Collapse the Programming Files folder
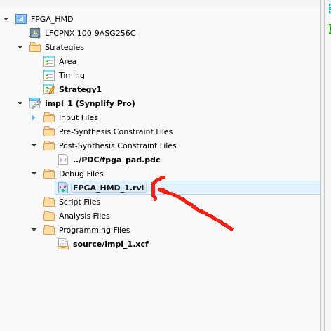The image size is (331, 331). (x=34, y=230)
